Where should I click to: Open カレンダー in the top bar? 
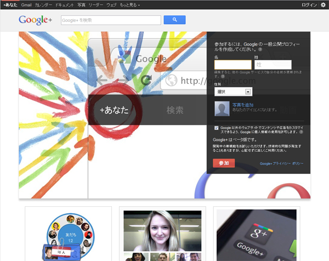click(x=43, y=5)
